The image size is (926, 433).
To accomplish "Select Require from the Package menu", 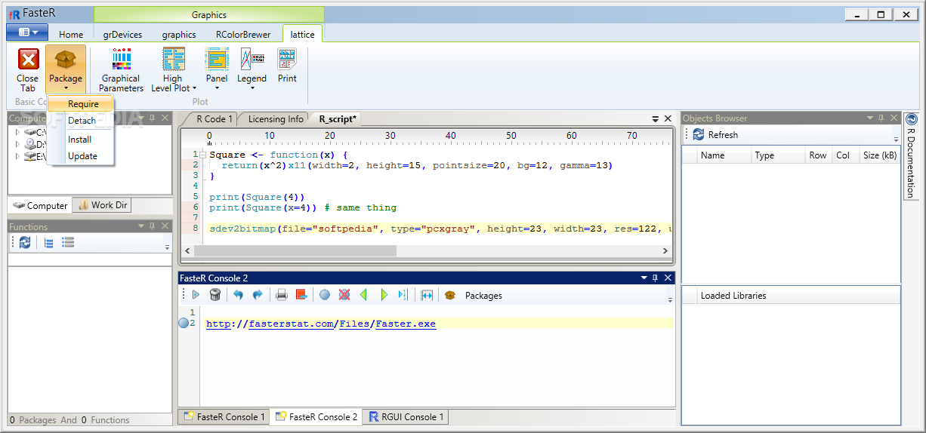I will pos(81,104).
